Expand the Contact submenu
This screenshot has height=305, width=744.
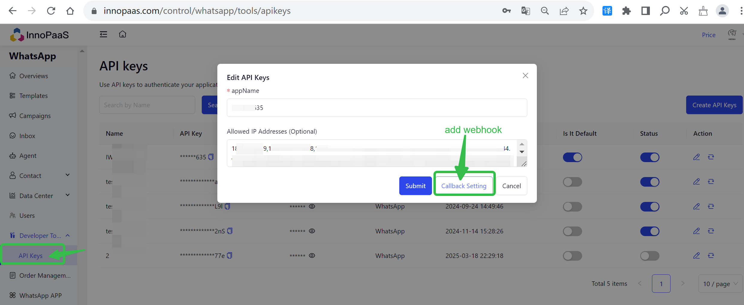[68, 175]
